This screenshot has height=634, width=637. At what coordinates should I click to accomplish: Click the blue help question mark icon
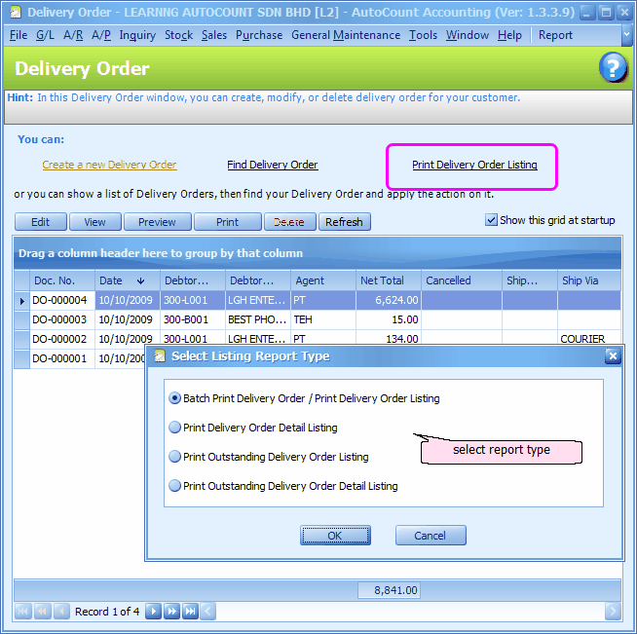tap(613, 68)
